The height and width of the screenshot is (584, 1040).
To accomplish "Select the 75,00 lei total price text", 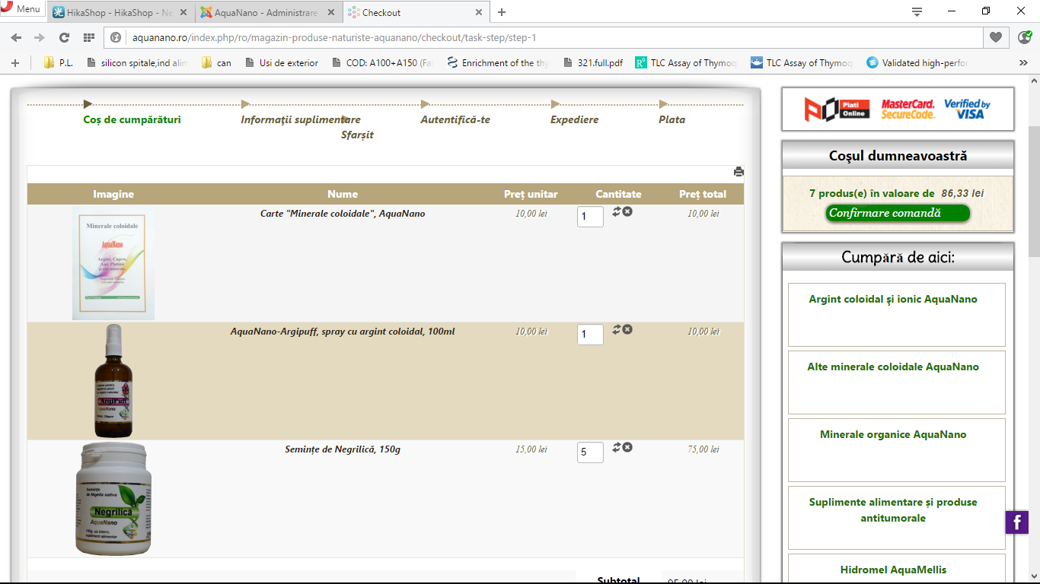I will click(703, 449).
